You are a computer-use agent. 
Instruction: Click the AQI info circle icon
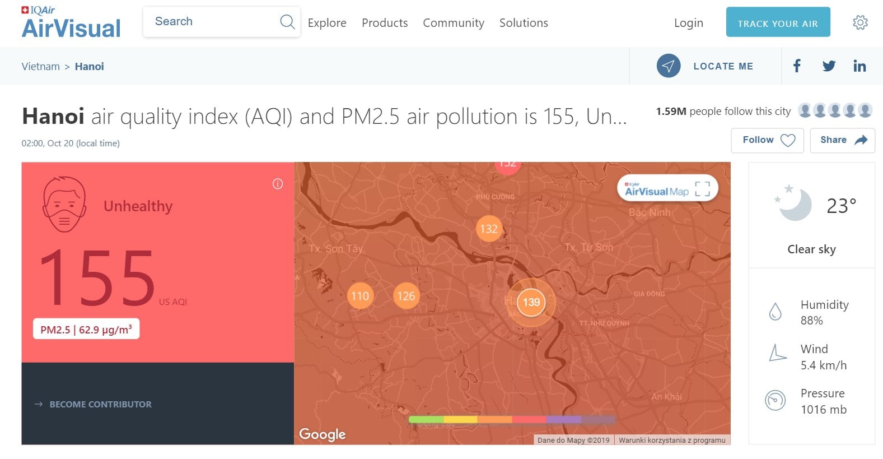click(x=278, y=184)
